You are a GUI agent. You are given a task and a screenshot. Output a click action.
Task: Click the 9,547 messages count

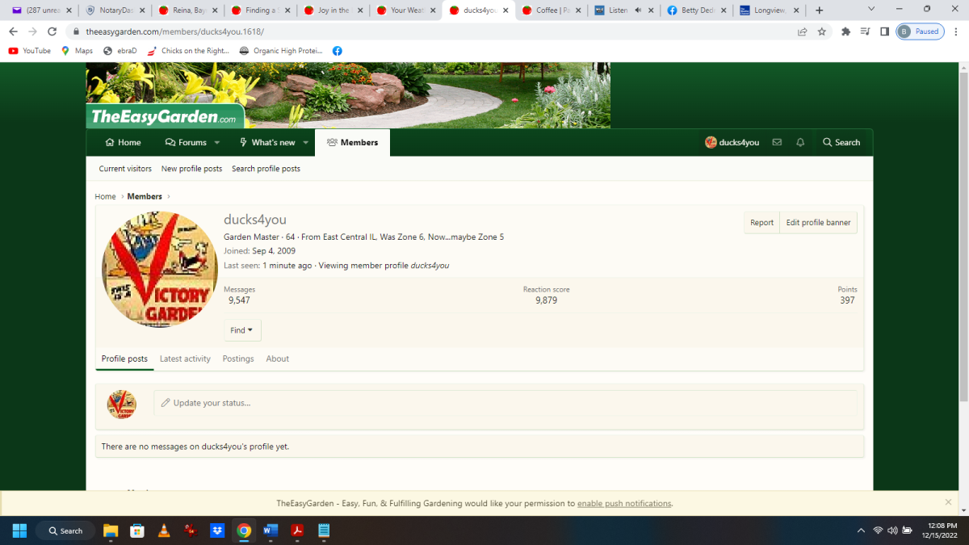(239, 300)
